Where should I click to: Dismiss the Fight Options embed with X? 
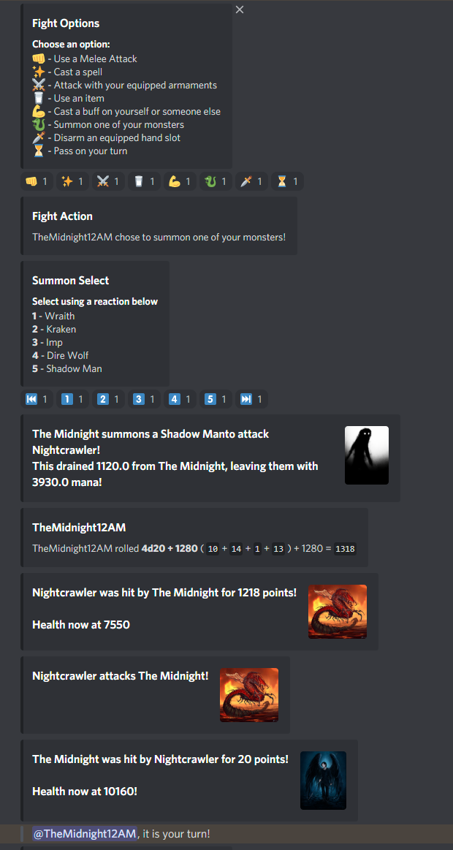point(240,10)
